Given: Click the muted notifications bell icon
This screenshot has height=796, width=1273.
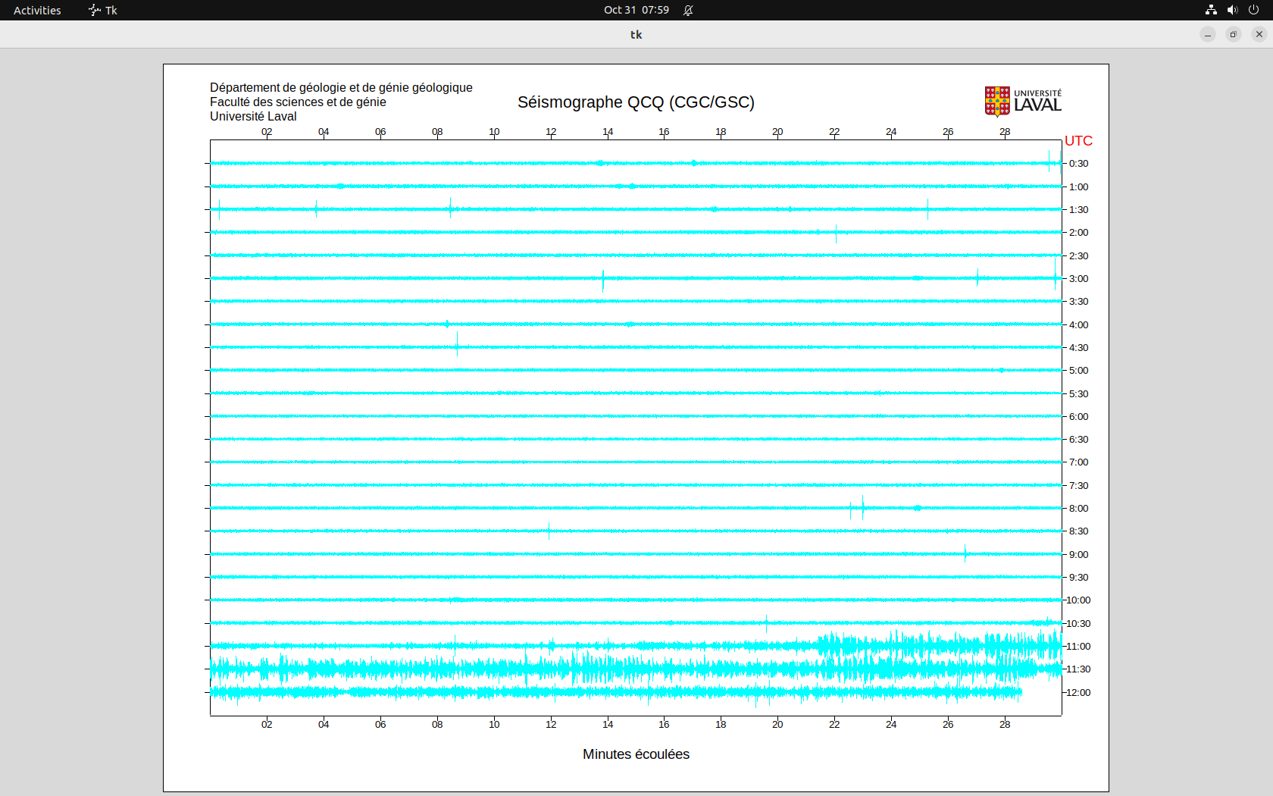Looking at the screenshot, I should 688,10.
